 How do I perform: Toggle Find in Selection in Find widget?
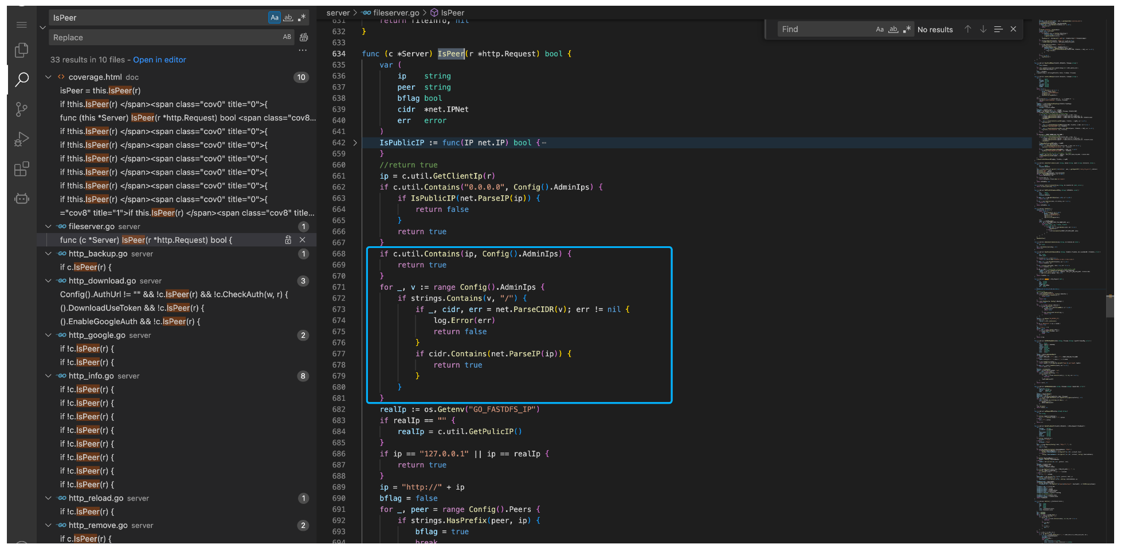click(998, 29)
